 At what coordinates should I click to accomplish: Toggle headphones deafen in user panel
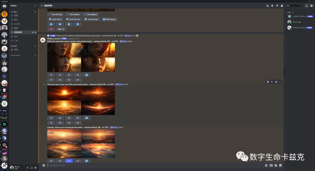[32, 168]
